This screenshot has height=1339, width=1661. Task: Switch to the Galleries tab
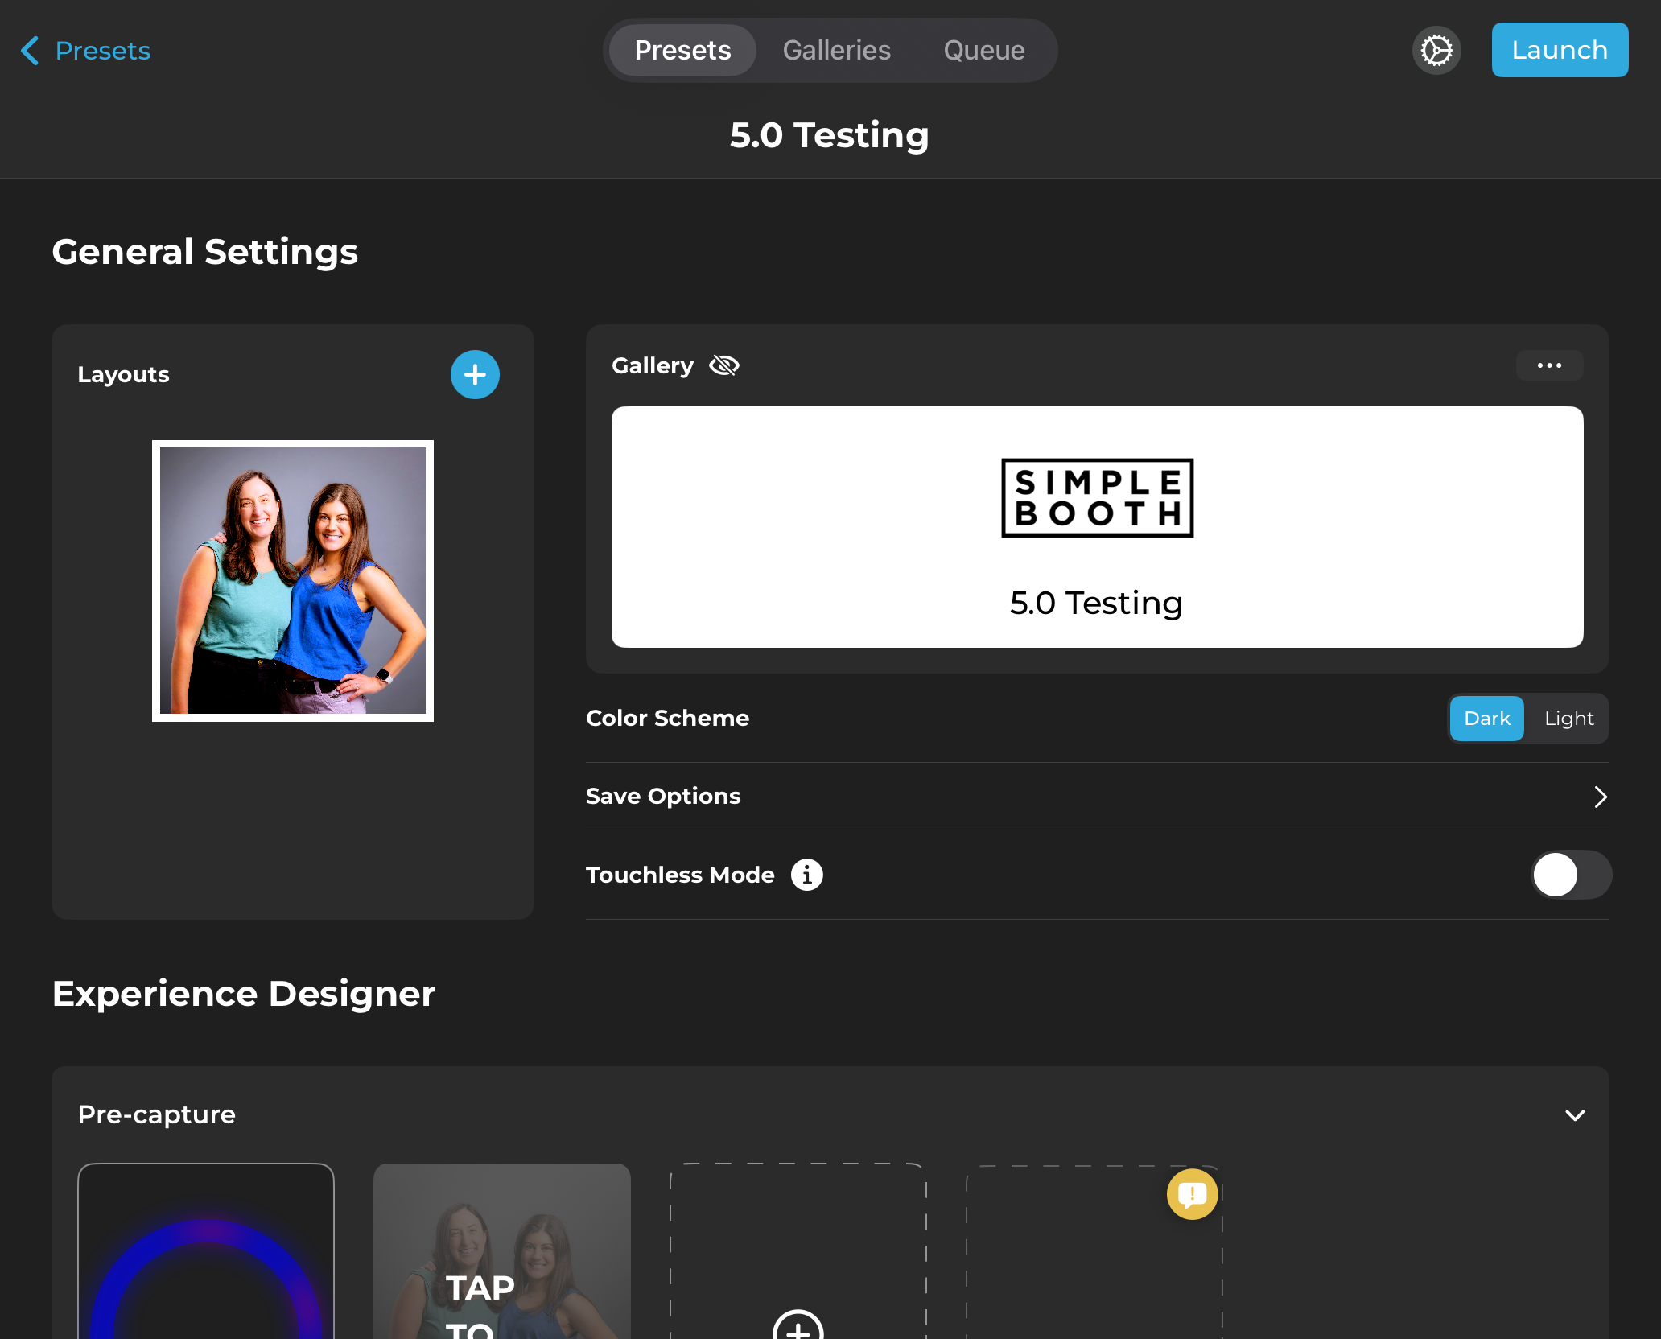pos(836,51)
